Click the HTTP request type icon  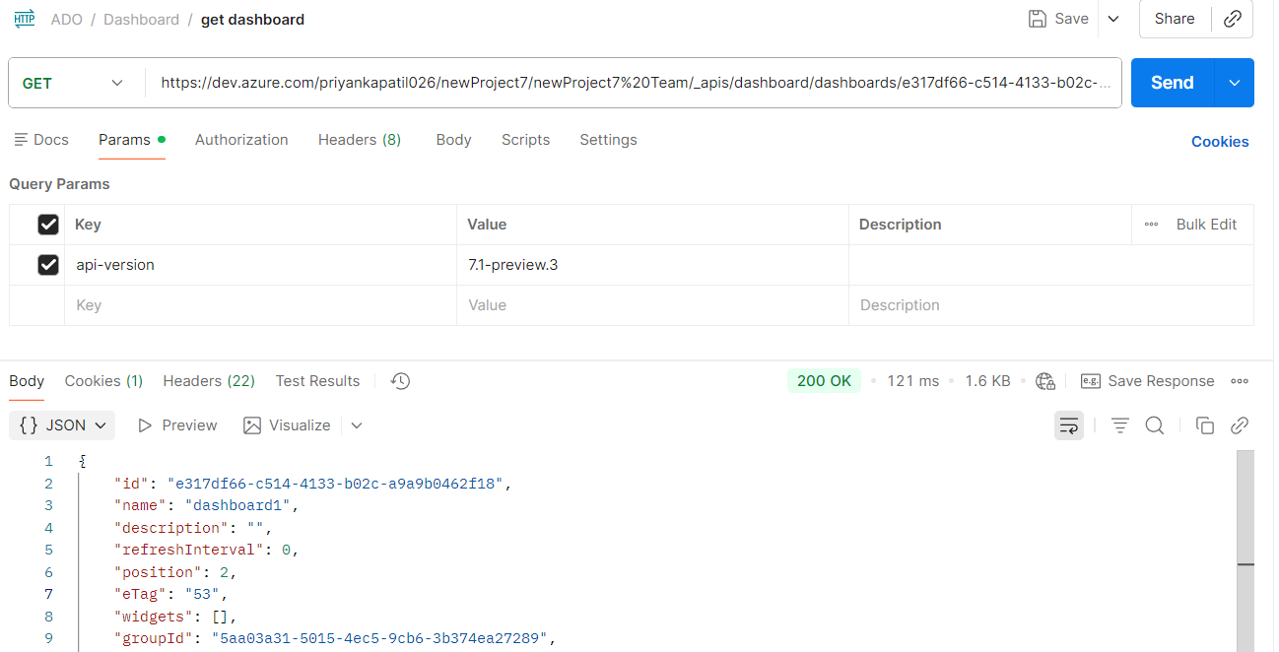[x=24, y=19]
